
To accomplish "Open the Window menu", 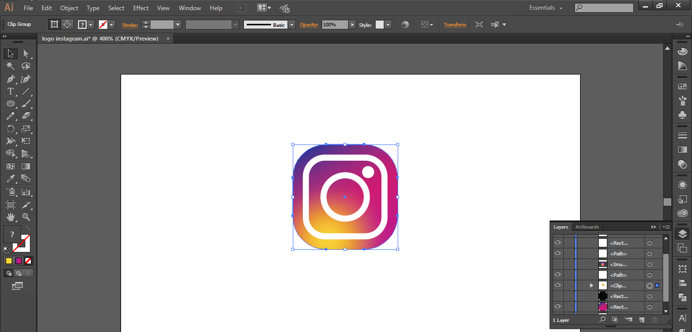I will pos(190,8).
